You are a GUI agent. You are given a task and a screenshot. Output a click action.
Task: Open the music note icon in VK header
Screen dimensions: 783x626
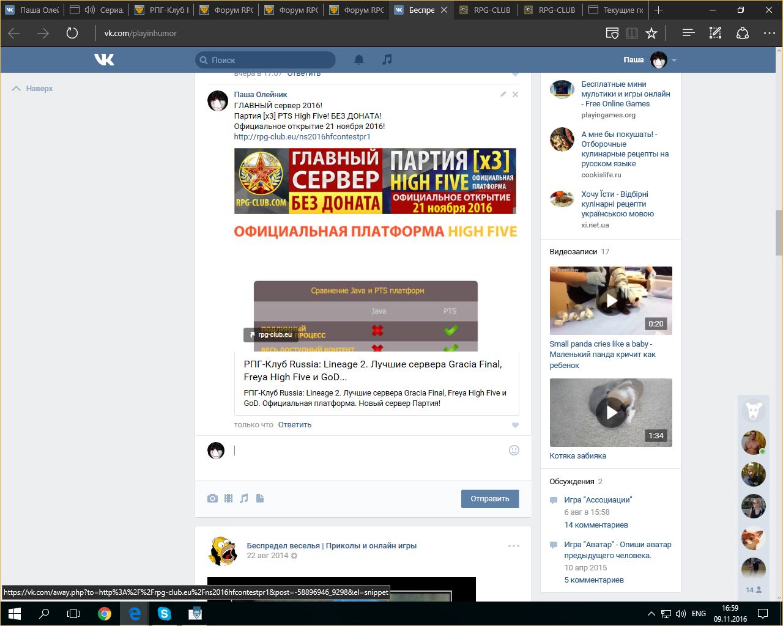point(387,59)
